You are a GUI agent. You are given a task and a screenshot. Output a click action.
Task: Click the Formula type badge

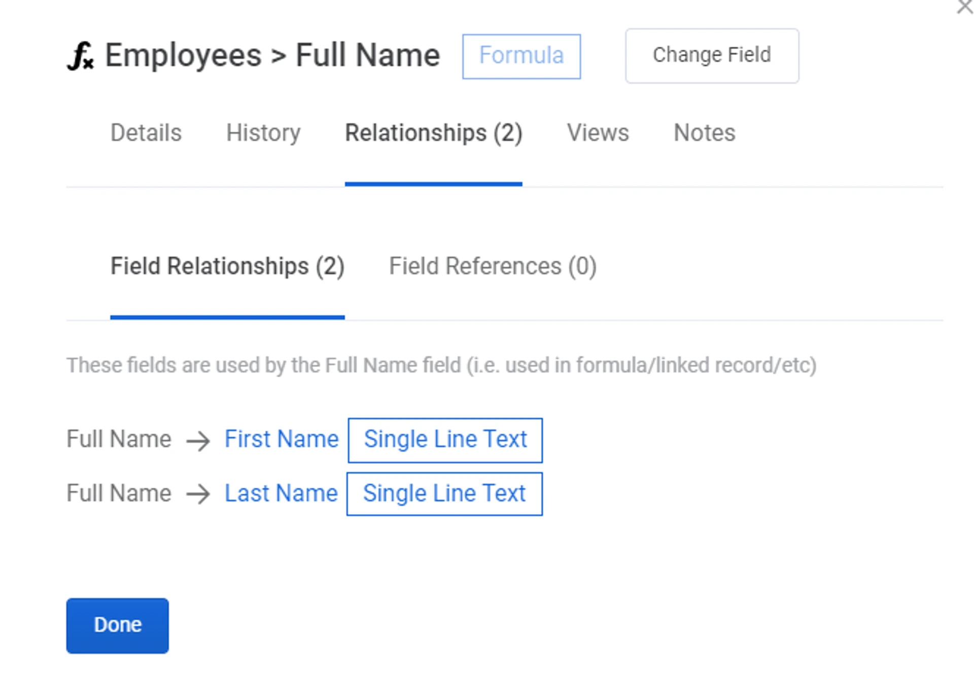tap(521, 56)
